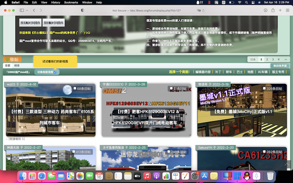The width and height of the screenshot is (293, 183).
Task: Click the orange 發帖 new post button
Action: tap(12, 59)
